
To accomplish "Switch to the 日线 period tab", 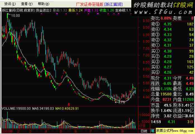I will click(x=144, y=131).
